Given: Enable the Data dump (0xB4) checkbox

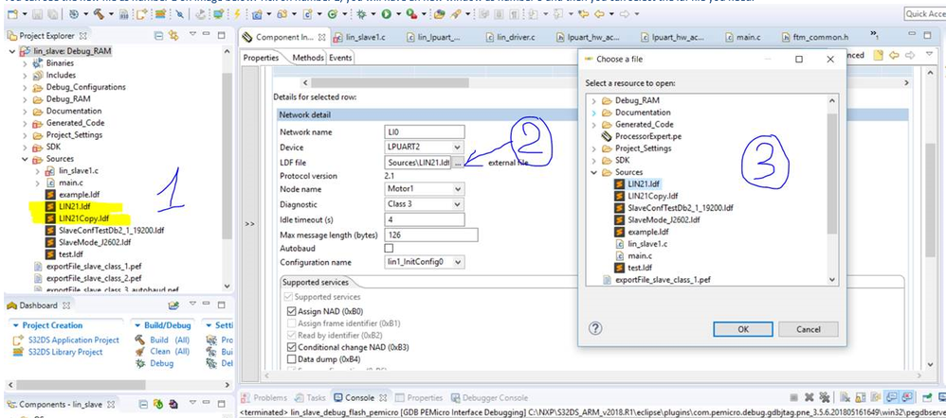Looking at the screenshot, I should pyautogui.click(x=293, y=359).
